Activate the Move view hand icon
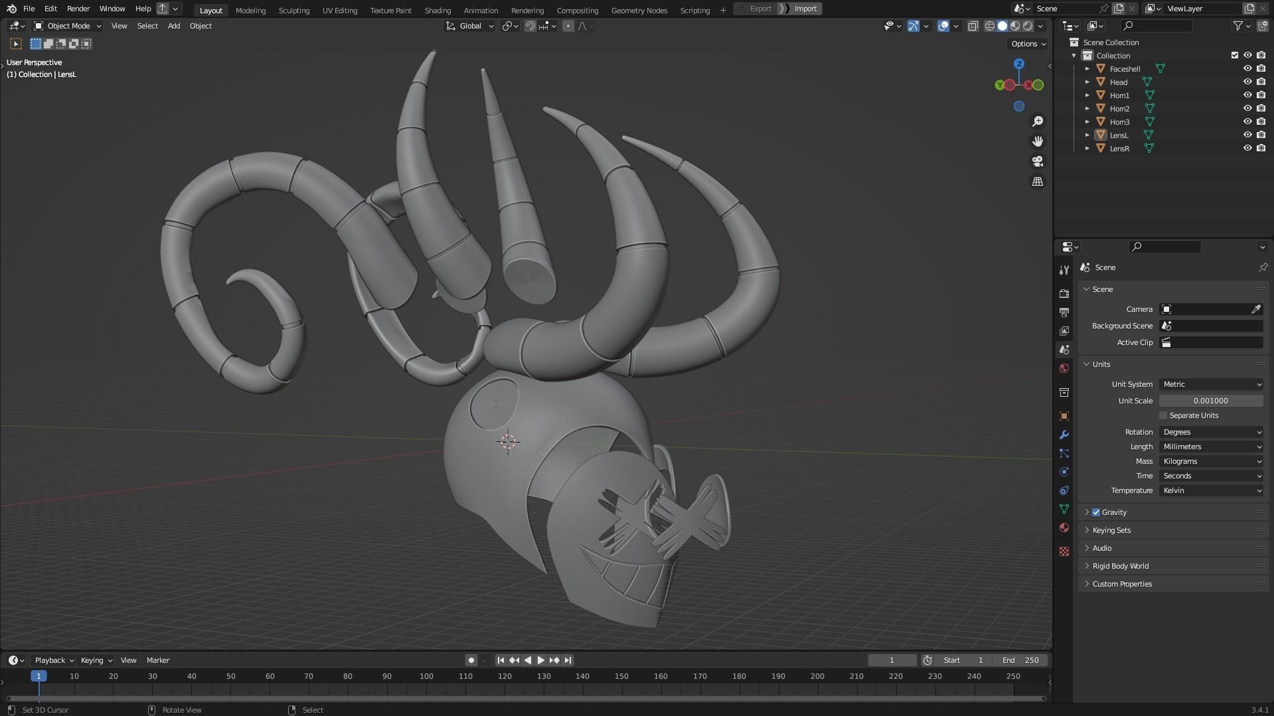This screenshot has width=1274, height=716. coord(1038,141)
